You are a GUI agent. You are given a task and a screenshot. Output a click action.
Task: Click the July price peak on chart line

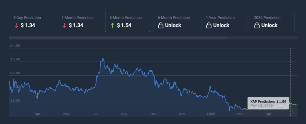pos(103,58)
